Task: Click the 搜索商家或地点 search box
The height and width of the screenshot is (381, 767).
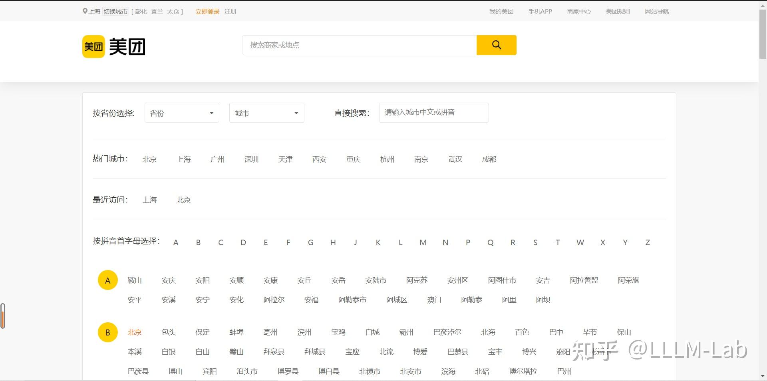Action: click(x=360, y=45)
